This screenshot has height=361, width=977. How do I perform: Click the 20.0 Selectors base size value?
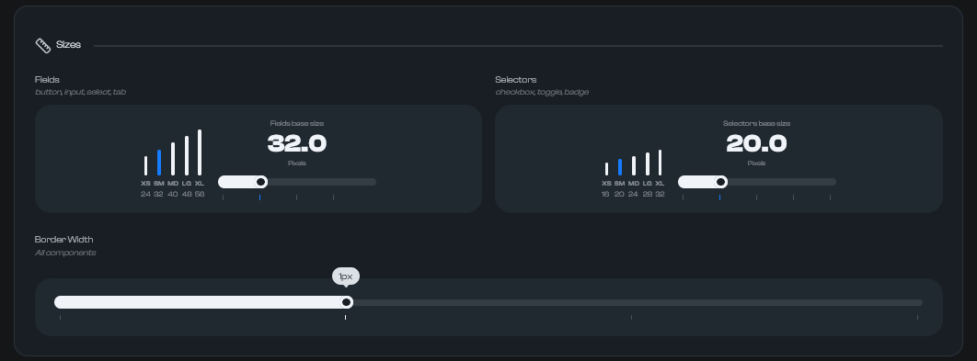[756, 144]
